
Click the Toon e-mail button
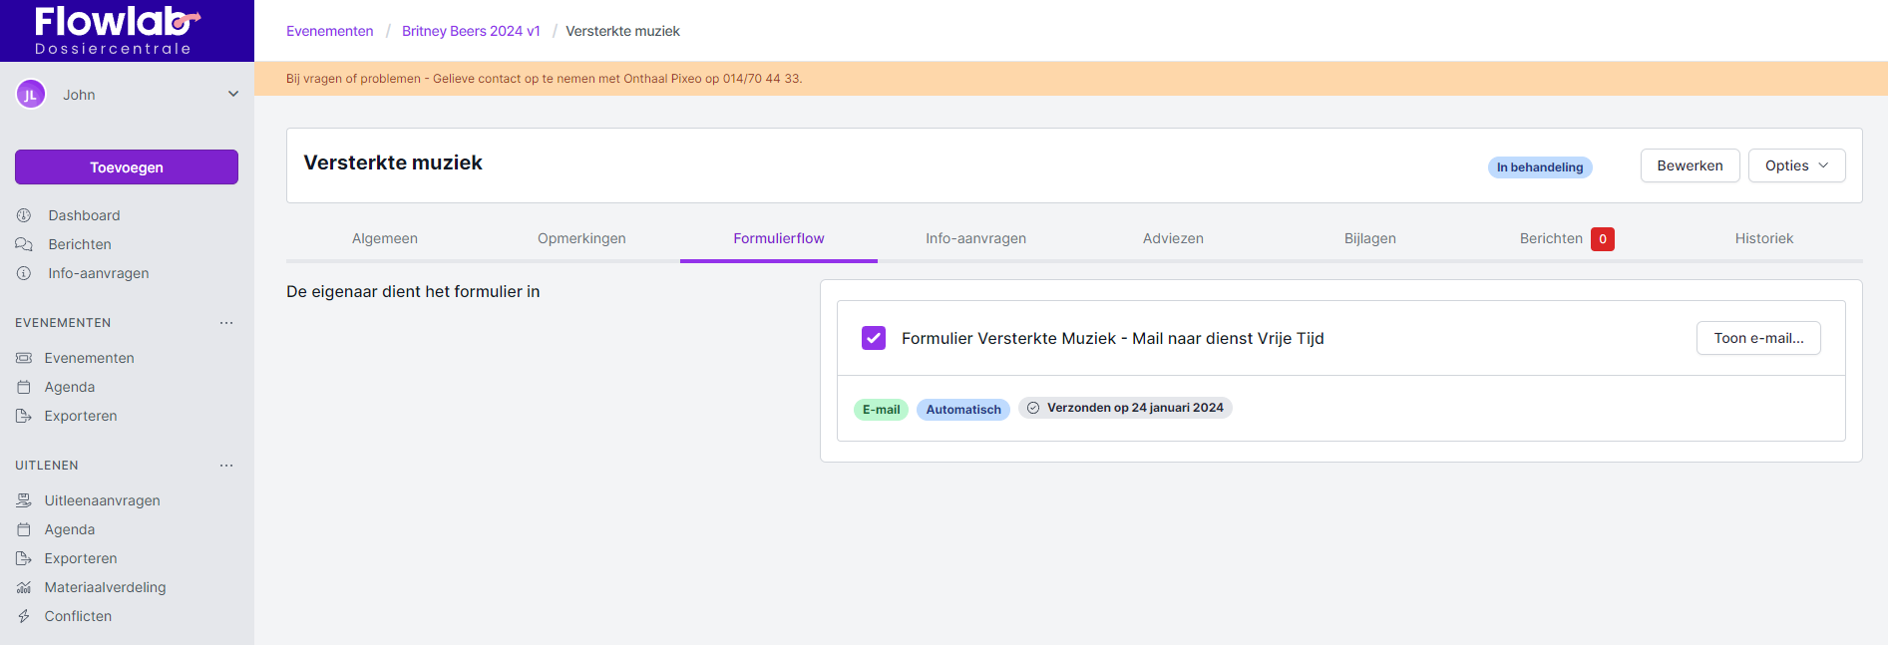pyautogui.click(x=1758, y=338)
